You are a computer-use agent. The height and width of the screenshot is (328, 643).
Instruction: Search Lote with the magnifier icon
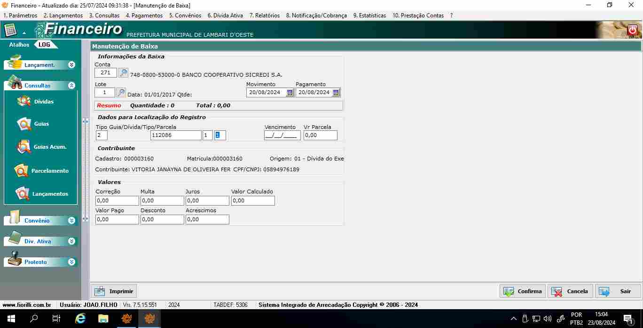tap(121, 93)
